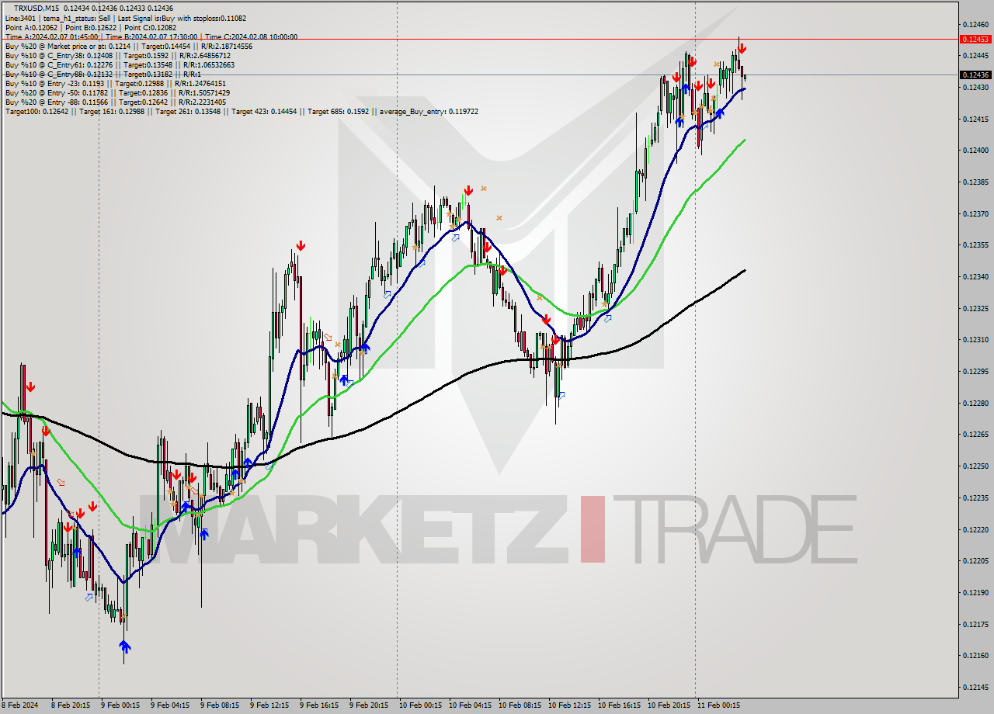Click the '10 Feb 00:15' time axis label

coord(420,705)
